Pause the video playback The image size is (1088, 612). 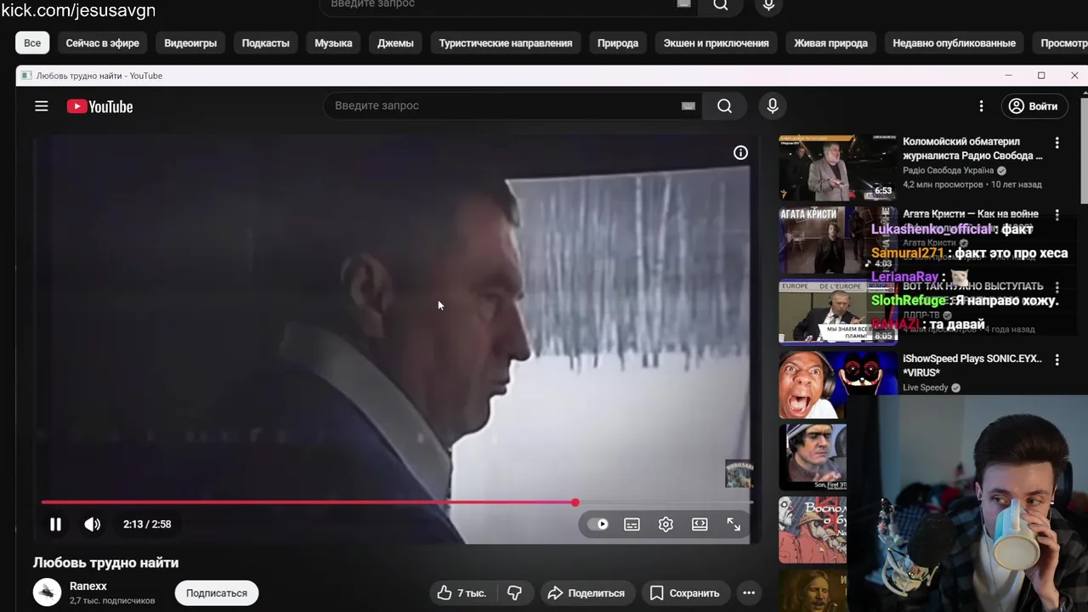click(x=55, y=524)
